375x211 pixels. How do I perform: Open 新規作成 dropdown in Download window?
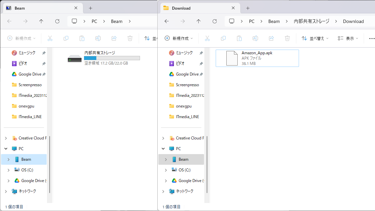(x=179, y=38)
